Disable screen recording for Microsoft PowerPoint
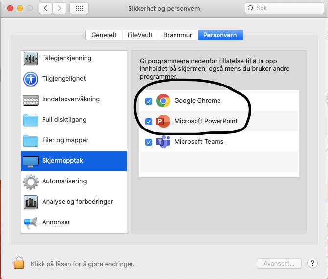 pyautogui.click(x=149, y=122)
